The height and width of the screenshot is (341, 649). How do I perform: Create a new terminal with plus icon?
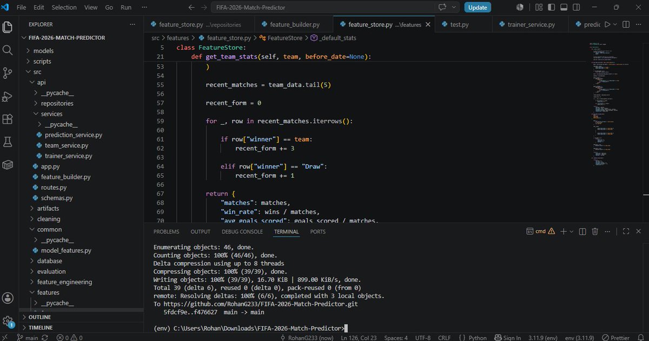pos(563,231)
